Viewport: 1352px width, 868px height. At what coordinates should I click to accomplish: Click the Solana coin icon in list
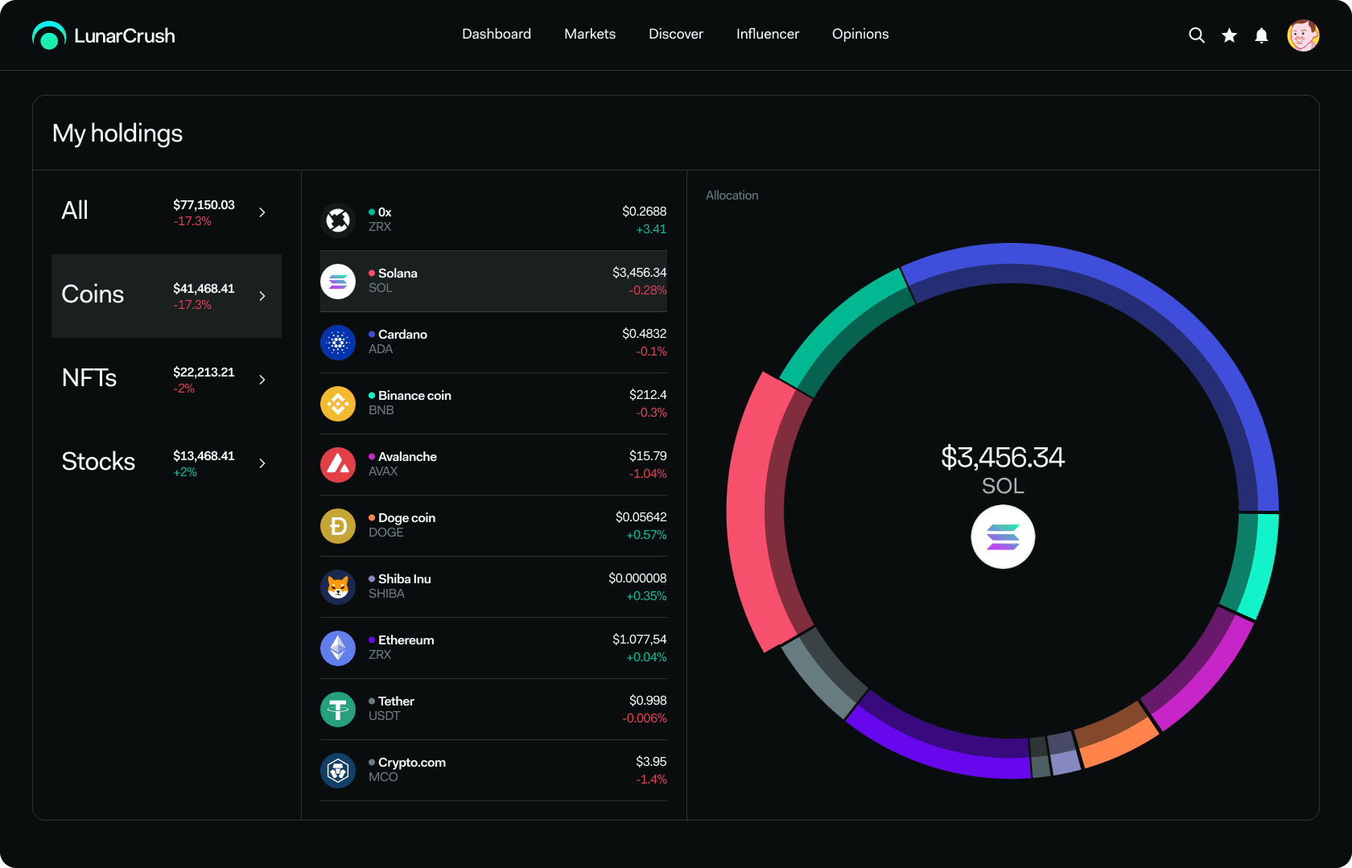click(338, 282)
